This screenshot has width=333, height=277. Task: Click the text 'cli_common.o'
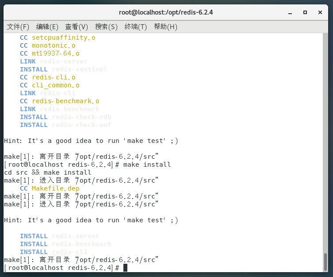point(56,85)
